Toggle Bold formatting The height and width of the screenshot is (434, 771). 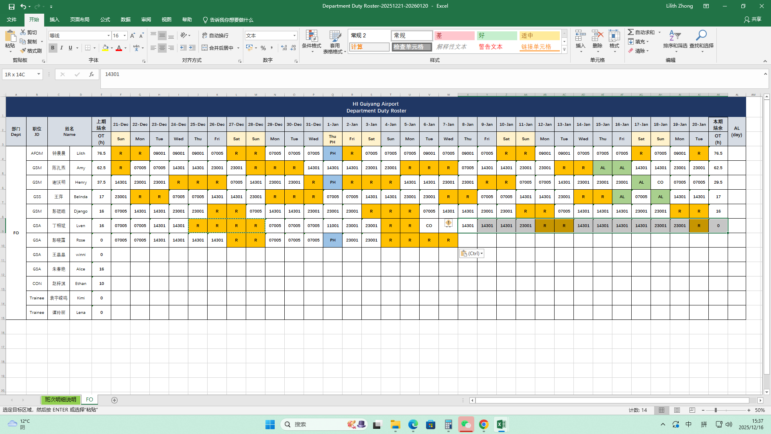[53, 48]
